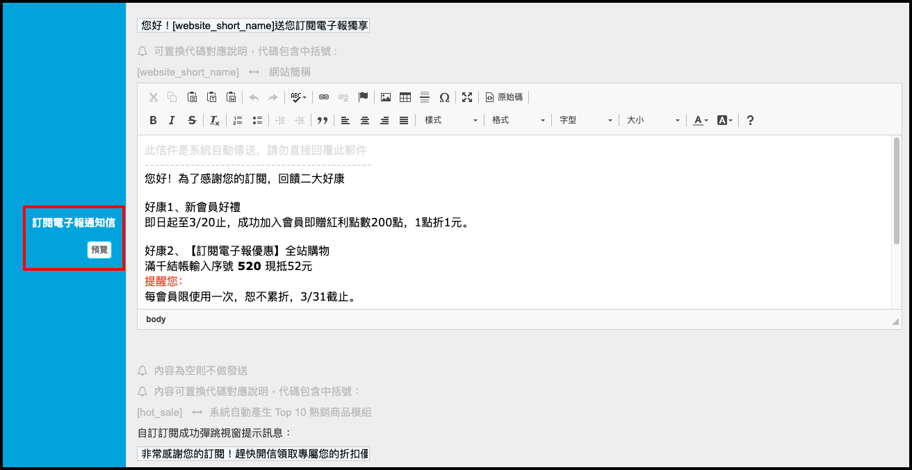Image resolution: width=912 pixels, height=470 pixels.
Task: Toggle italic formatting
Action: pyautogui.click(x=172, y=120)
